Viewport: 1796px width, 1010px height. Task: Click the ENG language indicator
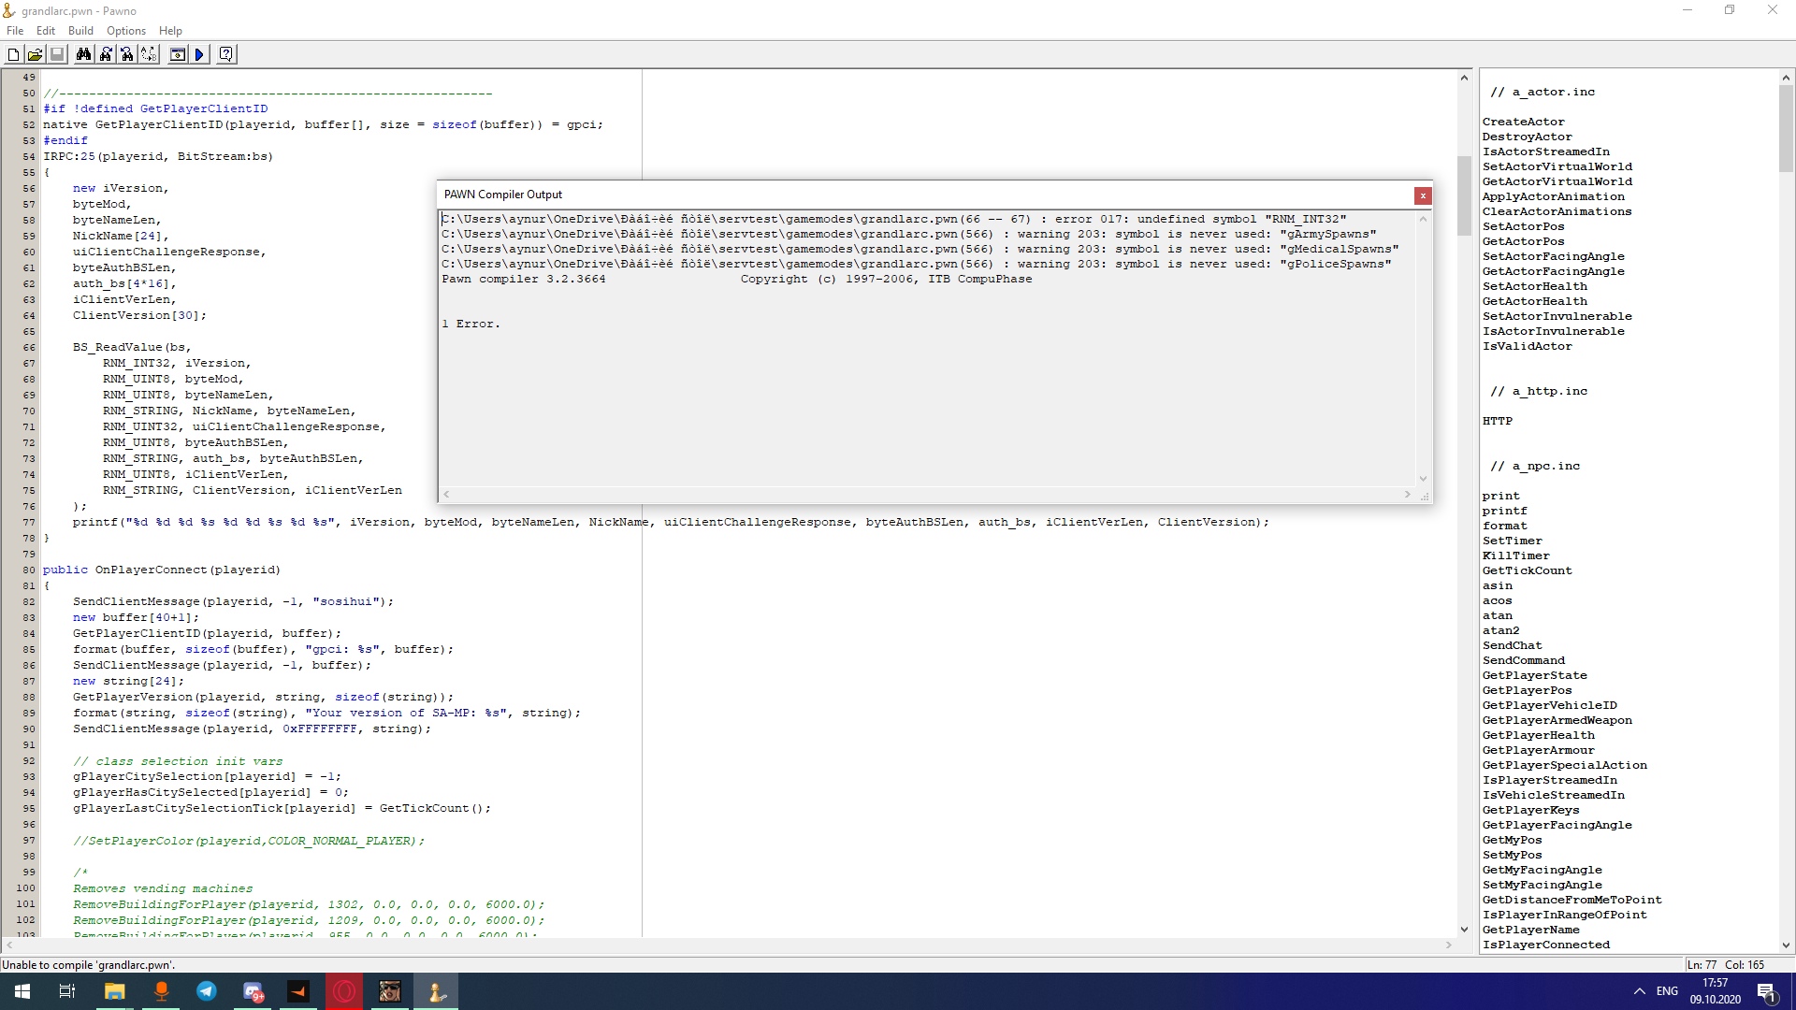[1667, 991]
